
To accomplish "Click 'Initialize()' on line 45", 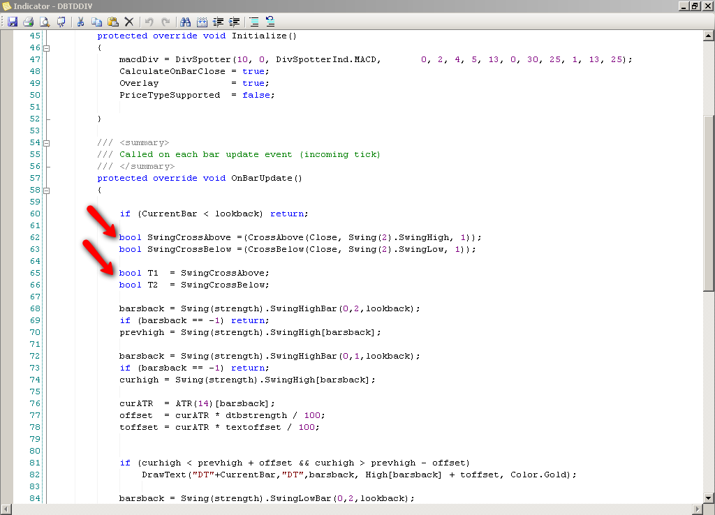I will pos(264,36).
